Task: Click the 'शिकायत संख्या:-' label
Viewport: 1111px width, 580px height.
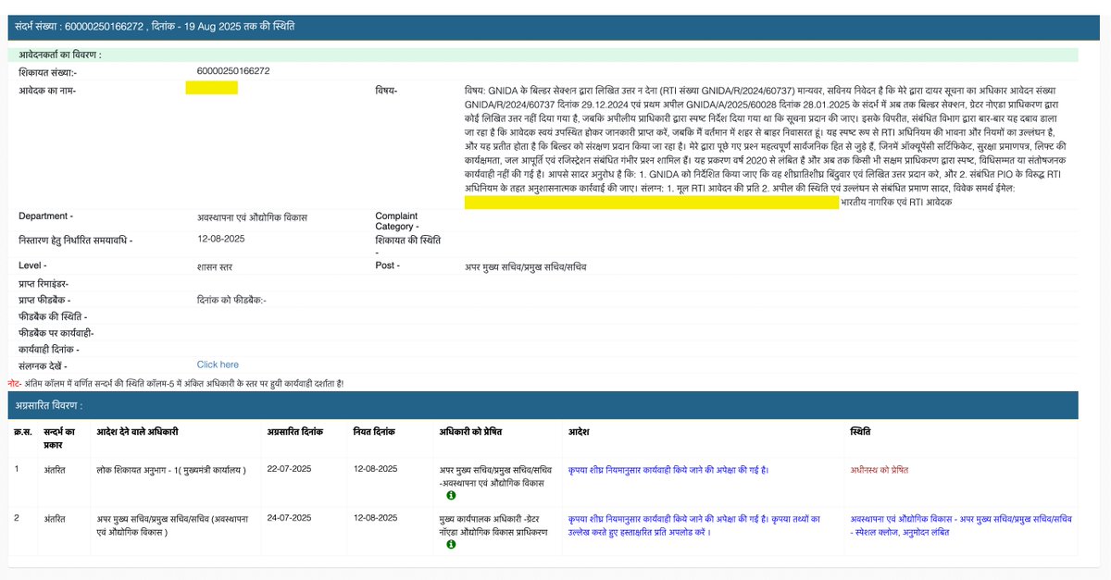Action: (48, 71)
